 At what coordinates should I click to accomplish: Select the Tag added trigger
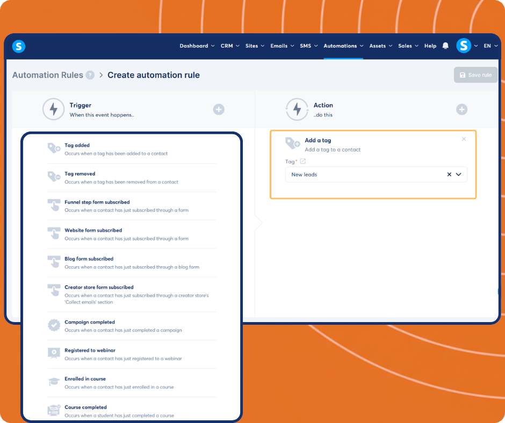tap(77, 145)
